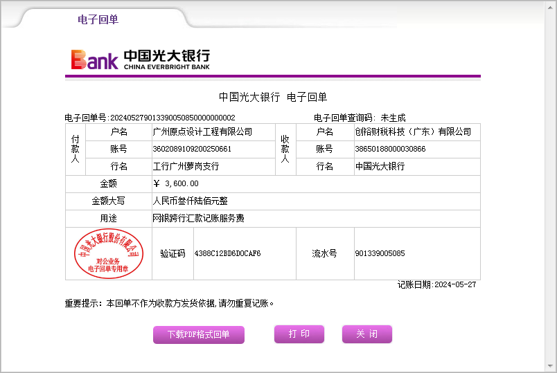Click payee bank 中国光大银行 cell
557x373 pixels.
[417, 167]
